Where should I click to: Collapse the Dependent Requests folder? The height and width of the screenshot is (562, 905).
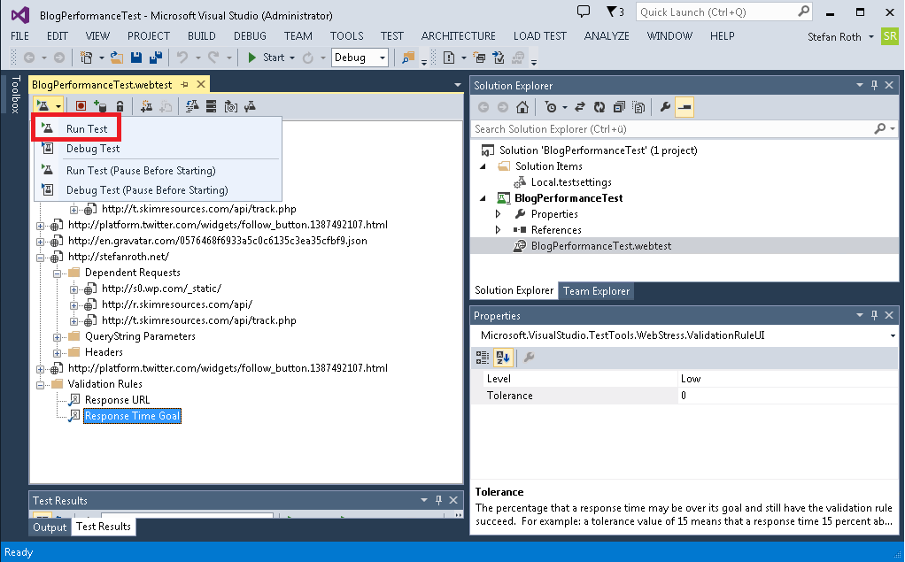pyautogui.click(x=58, y=273)
